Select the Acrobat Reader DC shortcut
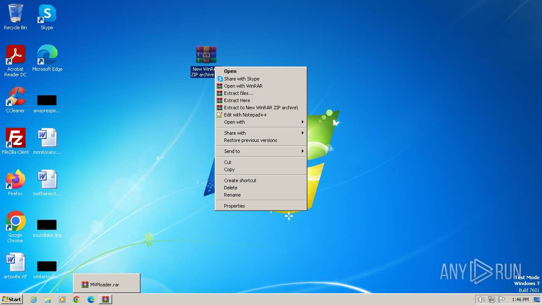The image size is (542, 305). tap(15, 61)
